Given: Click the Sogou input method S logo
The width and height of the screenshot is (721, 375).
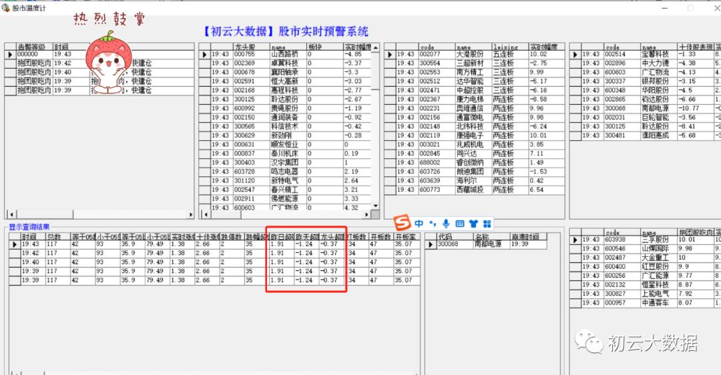Looking at the screenshot, I should pyautogui.click(x=402, y=224).
